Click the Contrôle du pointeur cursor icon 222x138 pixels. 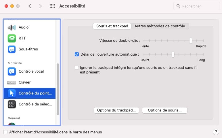pyautogui.click(x=12, y=93)
